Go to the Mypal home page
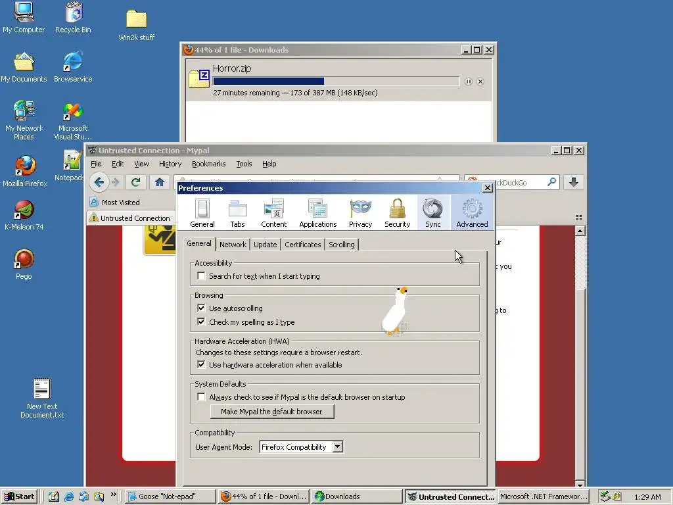The width and height of the screenshot is (673, 505). [160, 182]
